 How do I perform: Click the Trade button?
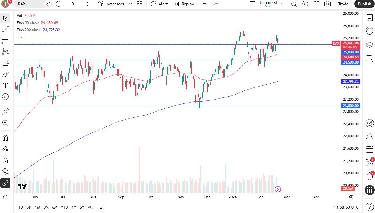pos(343,4)
